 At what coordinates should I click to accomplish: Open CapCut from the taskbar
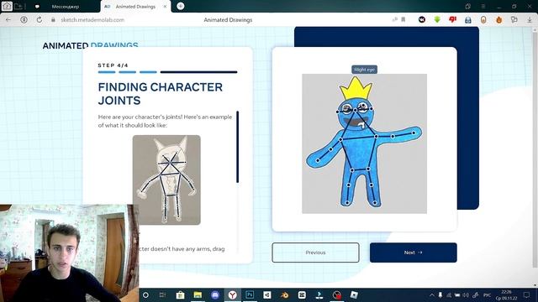(302, 294)
